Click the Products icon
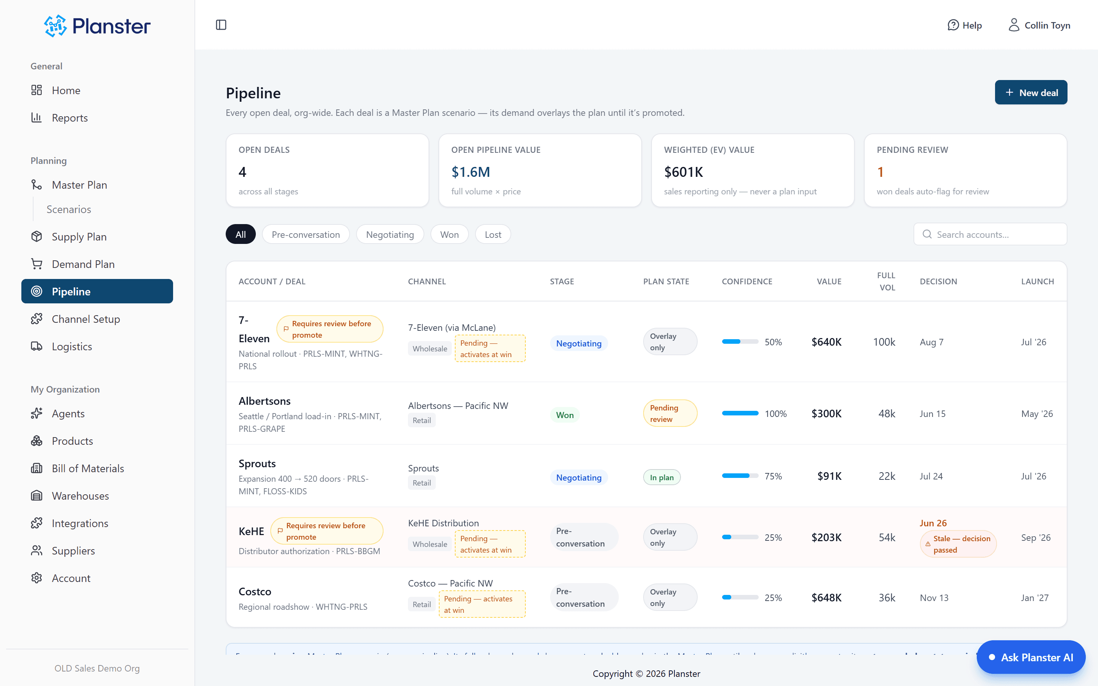The width and height of the screenshot is (1098, 686). [x=37, y=441]
